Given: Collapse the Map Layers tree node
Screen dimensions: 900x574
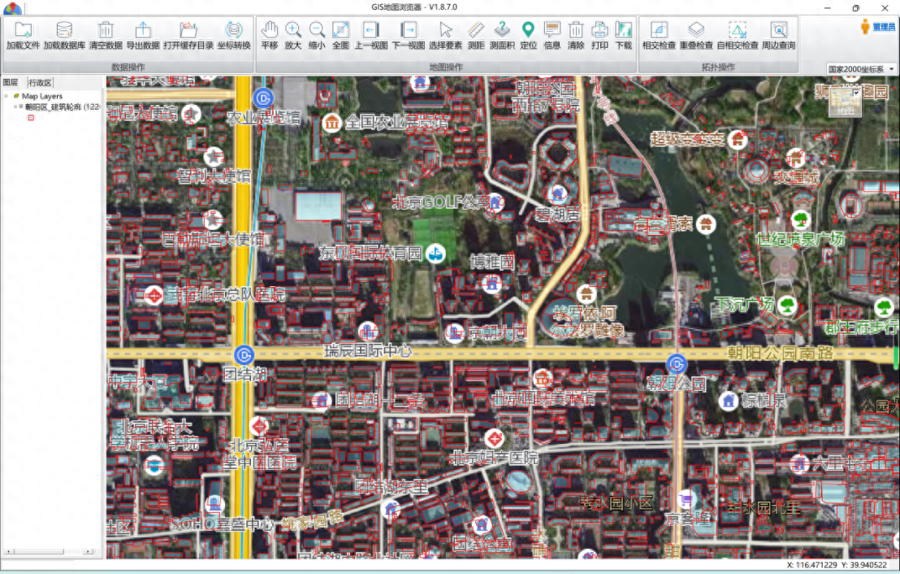Looking at the screenshot, I should [x=6, y=96].
